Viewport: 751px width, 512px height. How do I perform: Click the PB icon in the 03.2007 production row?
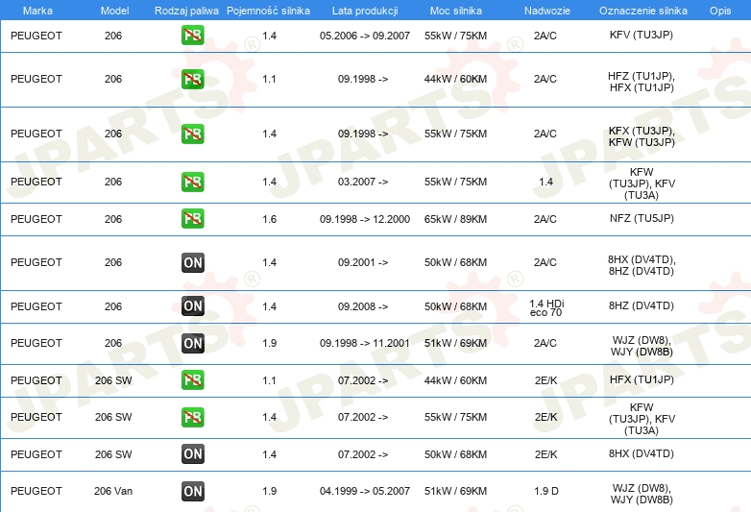click(193, 182)
